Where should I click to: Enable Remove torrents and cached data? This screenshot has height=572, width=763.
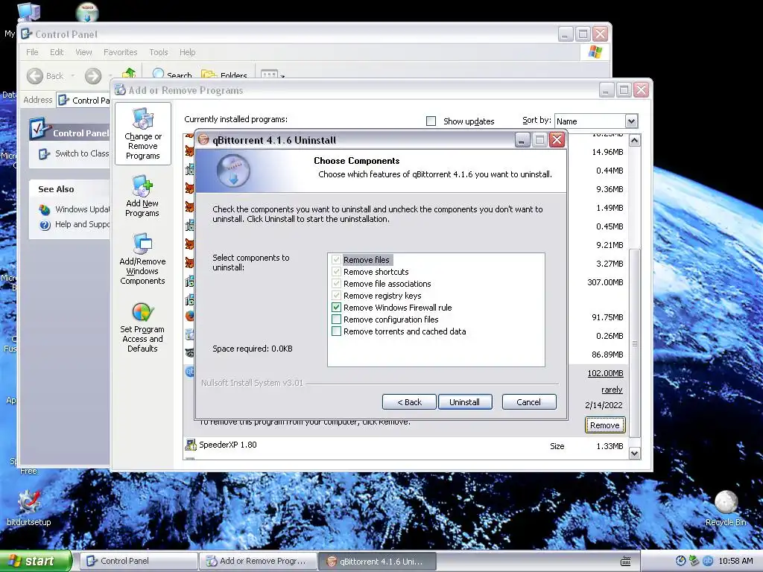[336, 331]
